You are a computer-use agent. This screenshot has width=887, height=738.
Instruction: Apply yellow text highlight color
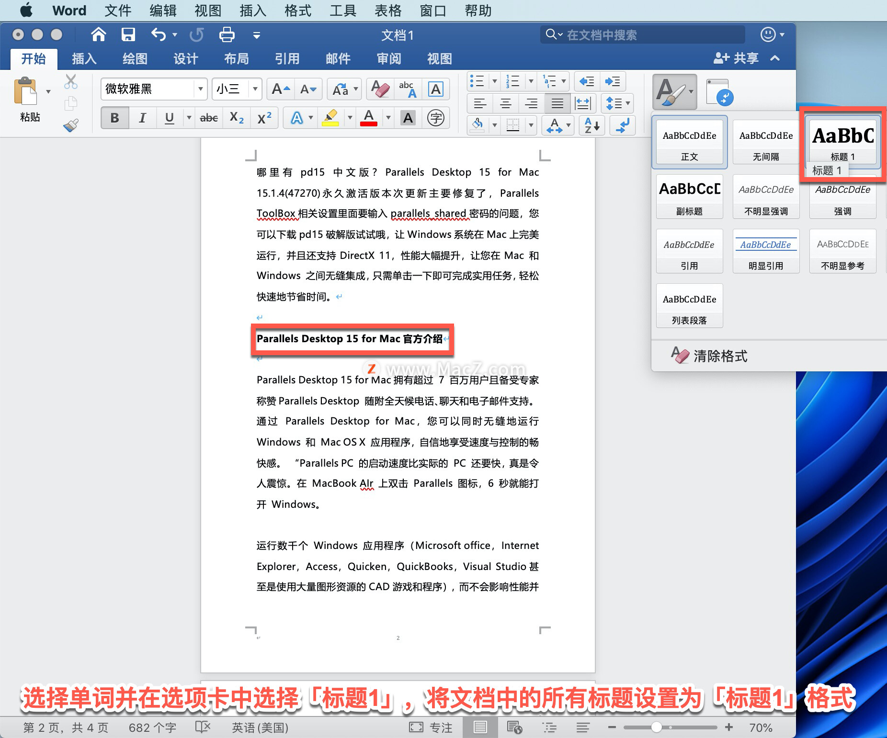click(x=330, y=118)
